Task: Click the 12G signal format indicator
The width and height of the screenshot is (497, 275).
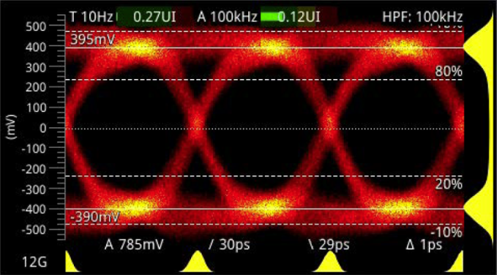Action: pyautogui.click(x=34, y=262)
